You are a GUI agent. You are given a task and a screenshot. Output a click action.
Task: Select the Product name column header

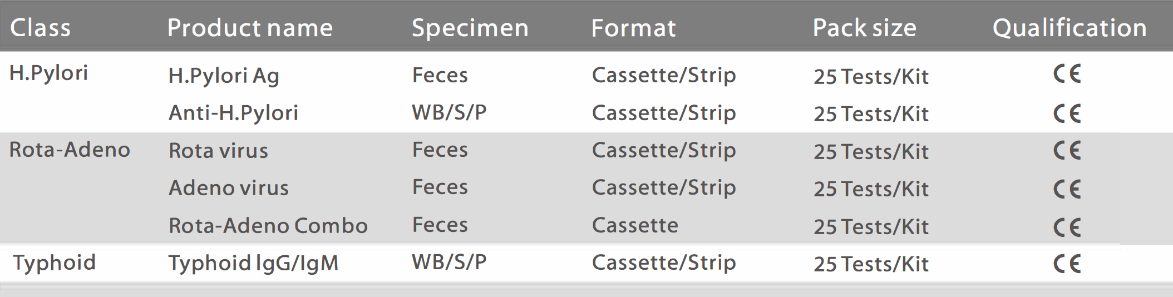click(x=250, y=28)
